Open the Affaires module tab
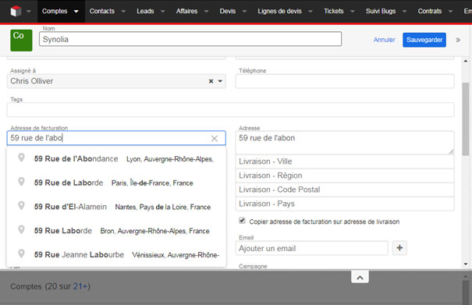Screen dimensions: 472x305 [x=186, y=11]
